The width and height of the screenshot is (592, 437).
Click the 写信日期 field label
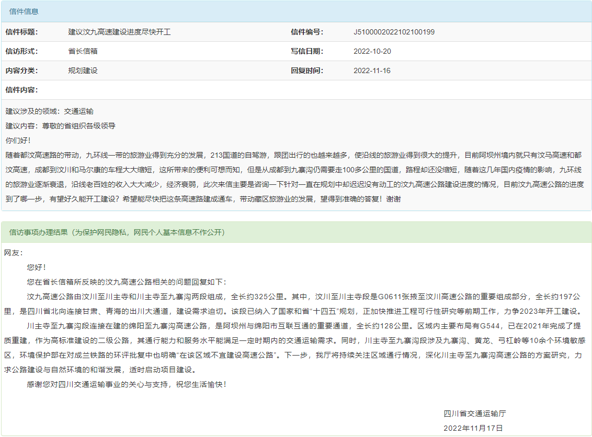click(x=307, y=51)
